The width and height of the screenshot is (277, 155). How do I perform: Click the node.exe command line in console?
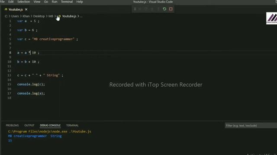click(x=50, y=131)
